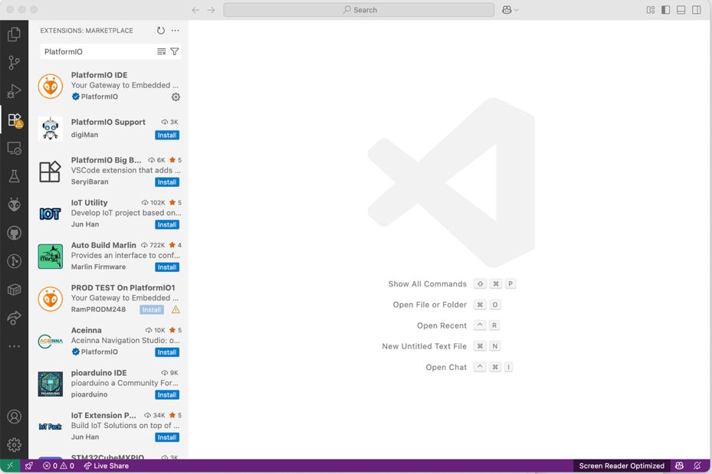Install the Auto Build Marlin extension
This screenshot has width=712, height=474.
pyautogui.click(x=167, y=267)
